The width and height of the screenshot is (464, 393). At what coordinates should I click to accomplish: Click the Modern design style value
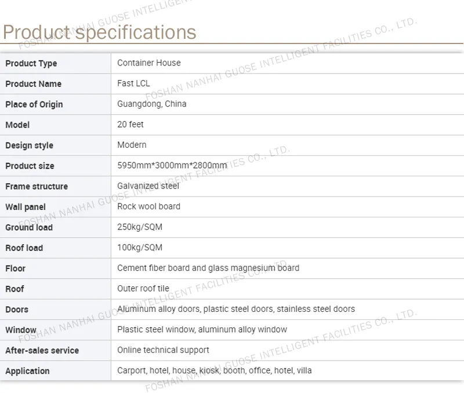tap(132, 145)
